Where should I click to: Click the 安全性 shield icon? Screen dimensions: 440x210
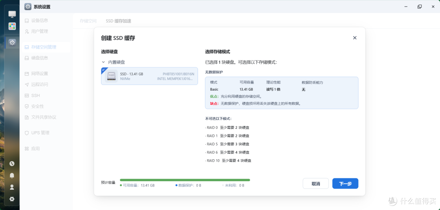(26, 106)
